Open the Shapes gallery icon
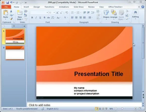The image size is (146, 112). tap(106, 13)
